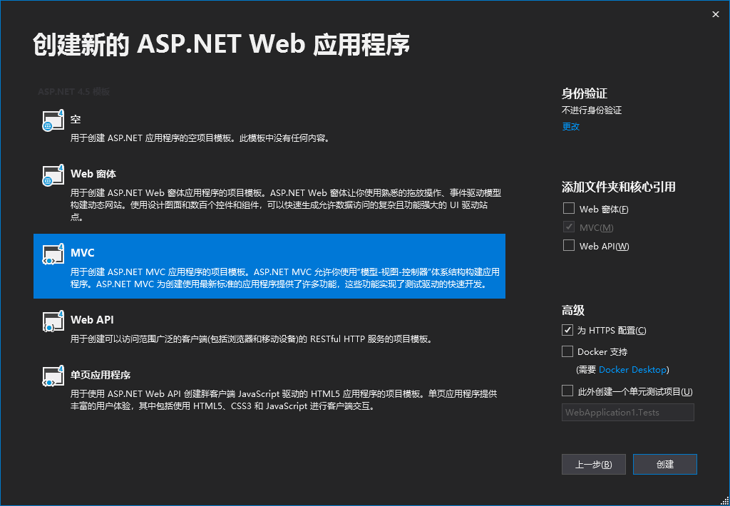Click the disabled MVC(M) checkbox
Image resolution: width=730 pixels, height=506 pixels.
[567, 227]
